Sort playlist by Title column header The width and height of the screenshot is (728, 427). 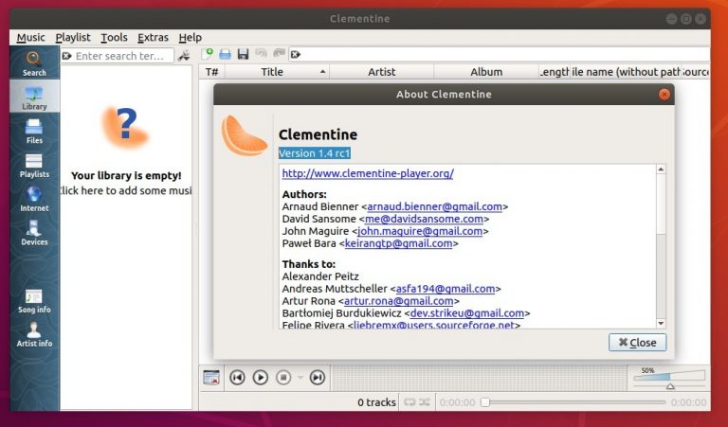point(277,72)
